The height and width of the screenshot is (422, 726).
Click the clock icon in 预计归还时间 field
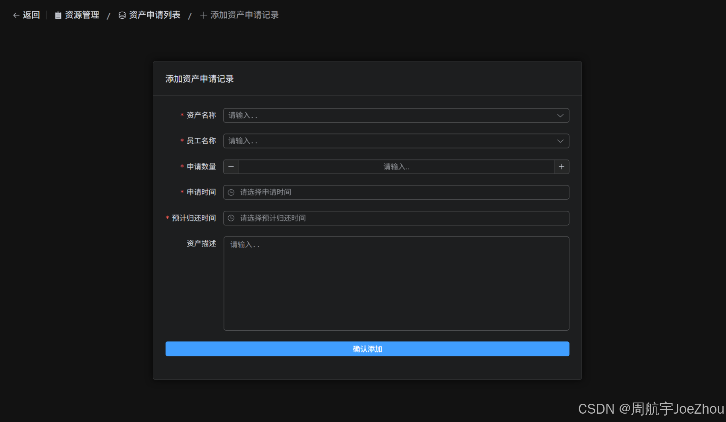point(231,218)
